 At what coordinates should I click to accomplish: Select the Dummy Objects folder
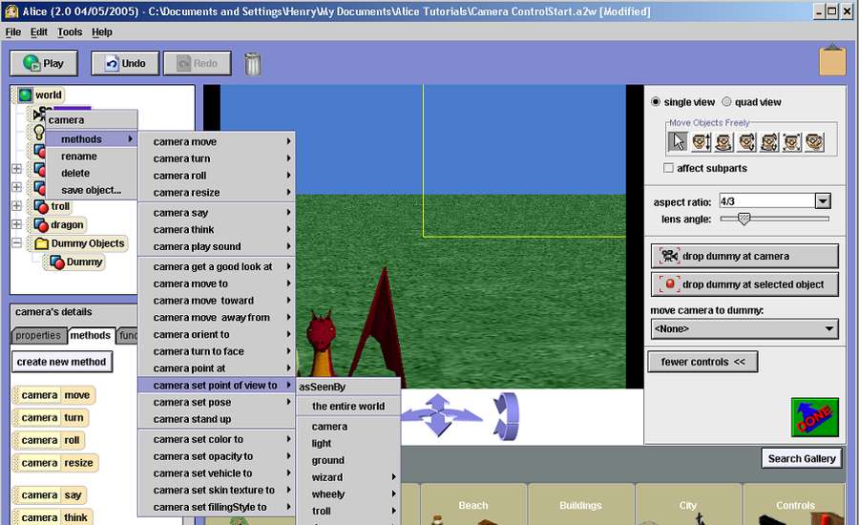[80, 243]
